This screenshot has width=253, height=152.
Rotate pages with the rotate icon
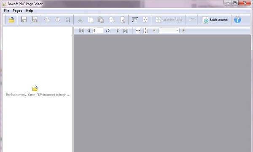pos(135,20)
